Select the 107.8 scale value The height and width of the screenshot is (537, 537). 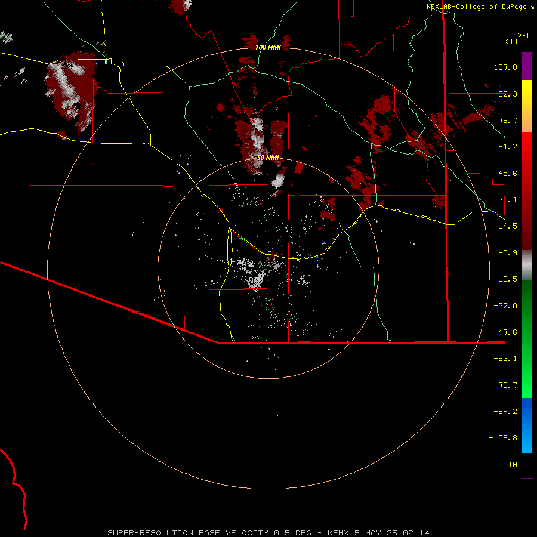click(505, 67)
